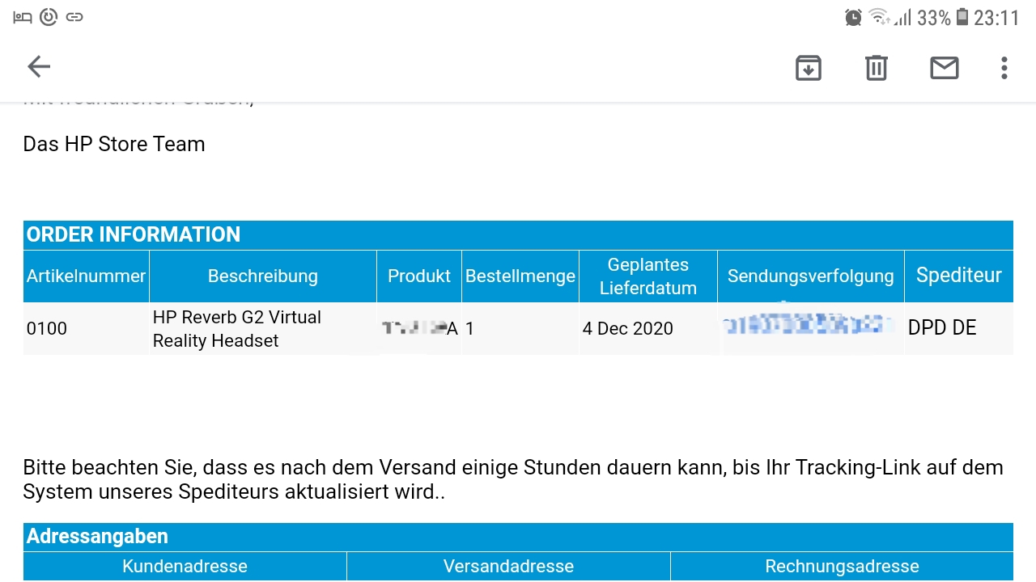Image resolution: width=1036 pixels, height=582 pixels.
Task: Select the Beschreibung column header
Action: 263,276
